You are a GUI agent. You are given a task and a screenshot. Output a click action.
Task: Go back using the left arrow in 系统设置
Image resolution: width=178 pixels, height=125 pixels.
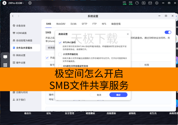pyautogui.click(x=13, y=16)
